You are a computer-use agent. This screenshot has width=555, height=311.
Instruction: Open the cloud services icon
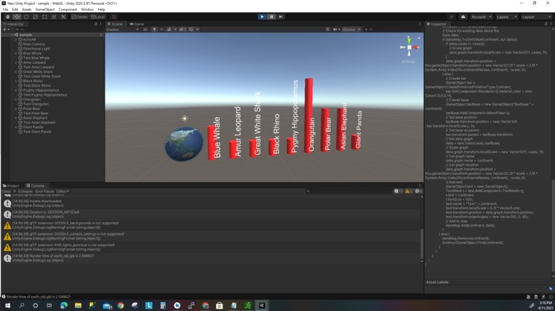coord(463,17)
